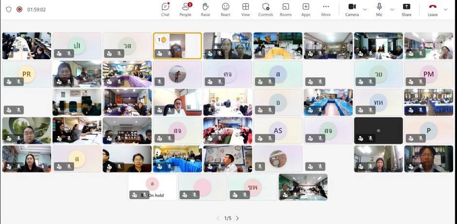This screenshot has width=457, height=224.
Task: Open the People participants list
Action: tap(185, 10)
